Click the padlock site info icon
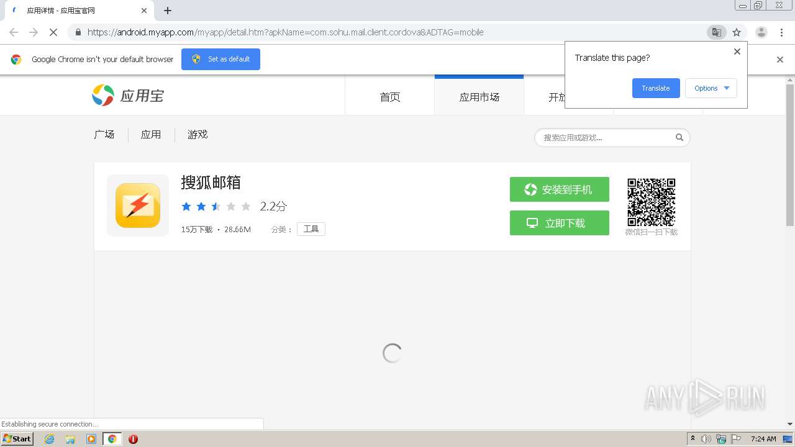Image resolution: width=795 pixels, height=447 pixels. [x=78, y=32]
